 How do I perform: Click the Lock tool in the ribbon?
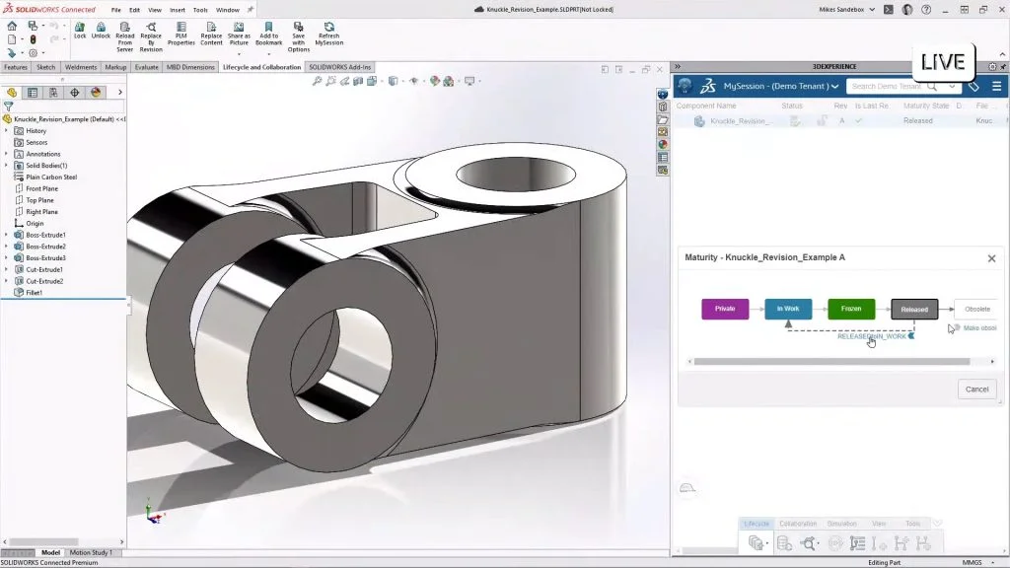tap(80, 30)
